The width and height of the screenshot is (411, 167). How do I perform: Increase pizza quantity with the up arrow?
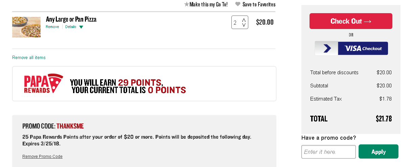[244, 20]
